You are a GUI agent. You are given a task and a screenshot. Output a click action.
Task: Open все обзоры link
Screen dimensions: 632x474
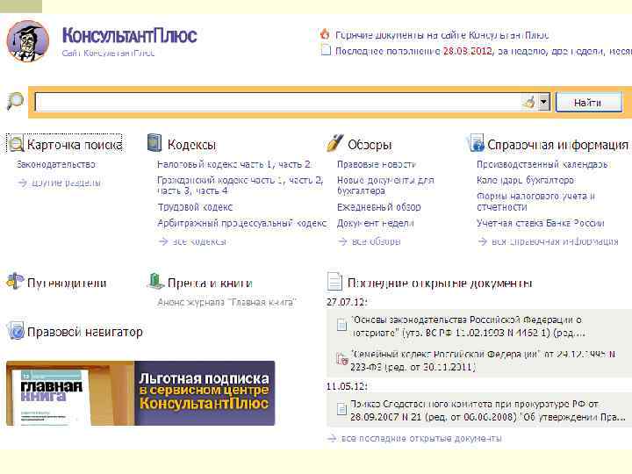click(x=376, y=241)
